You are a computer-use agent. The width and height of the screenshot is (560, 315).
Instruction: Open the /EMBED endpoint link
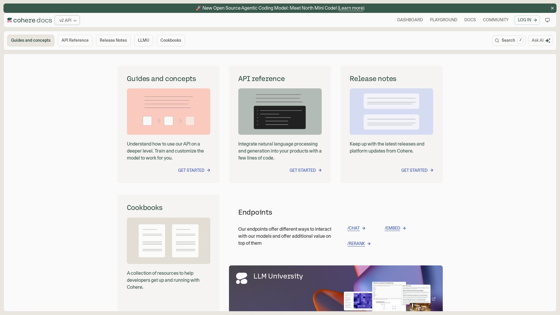point(395,228)
